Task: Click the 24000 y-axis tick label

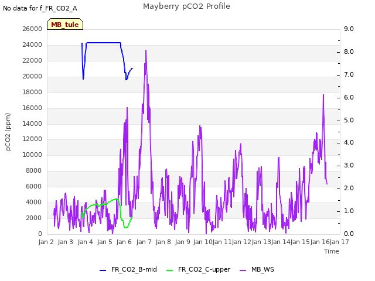Action: click(x=32, y=44)
